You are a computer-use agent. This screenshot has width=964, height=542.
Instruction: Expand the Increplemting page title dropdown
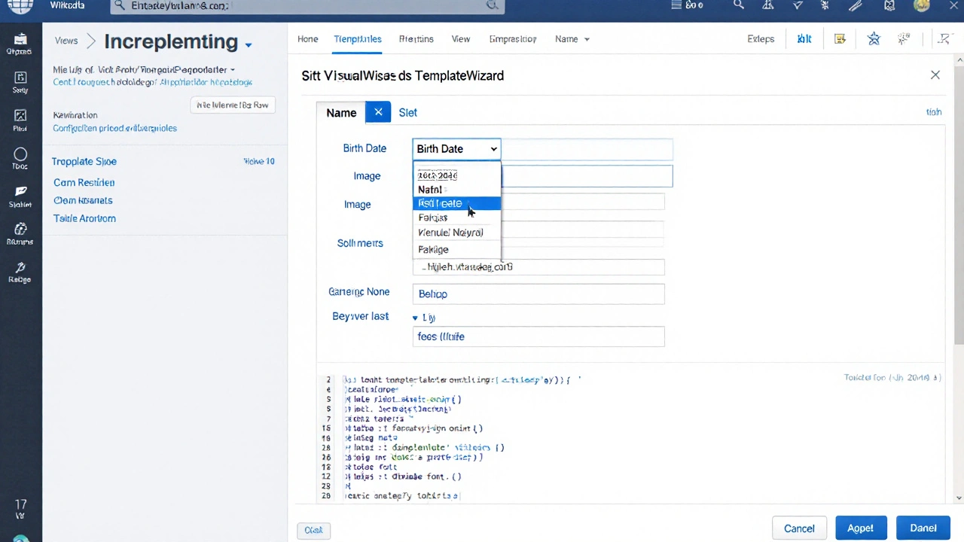coord(248,44)
